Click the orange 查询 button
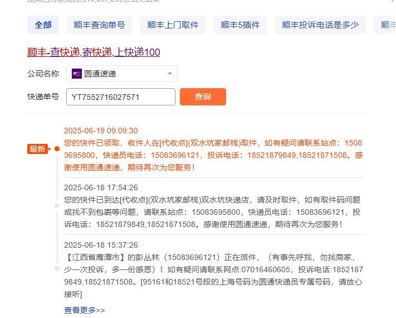396x318 pixels. coord(203,97)
